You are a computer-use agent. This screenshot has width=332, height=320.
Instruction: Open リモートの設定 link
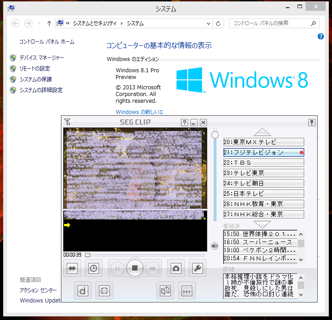click(x=35, y=69)
